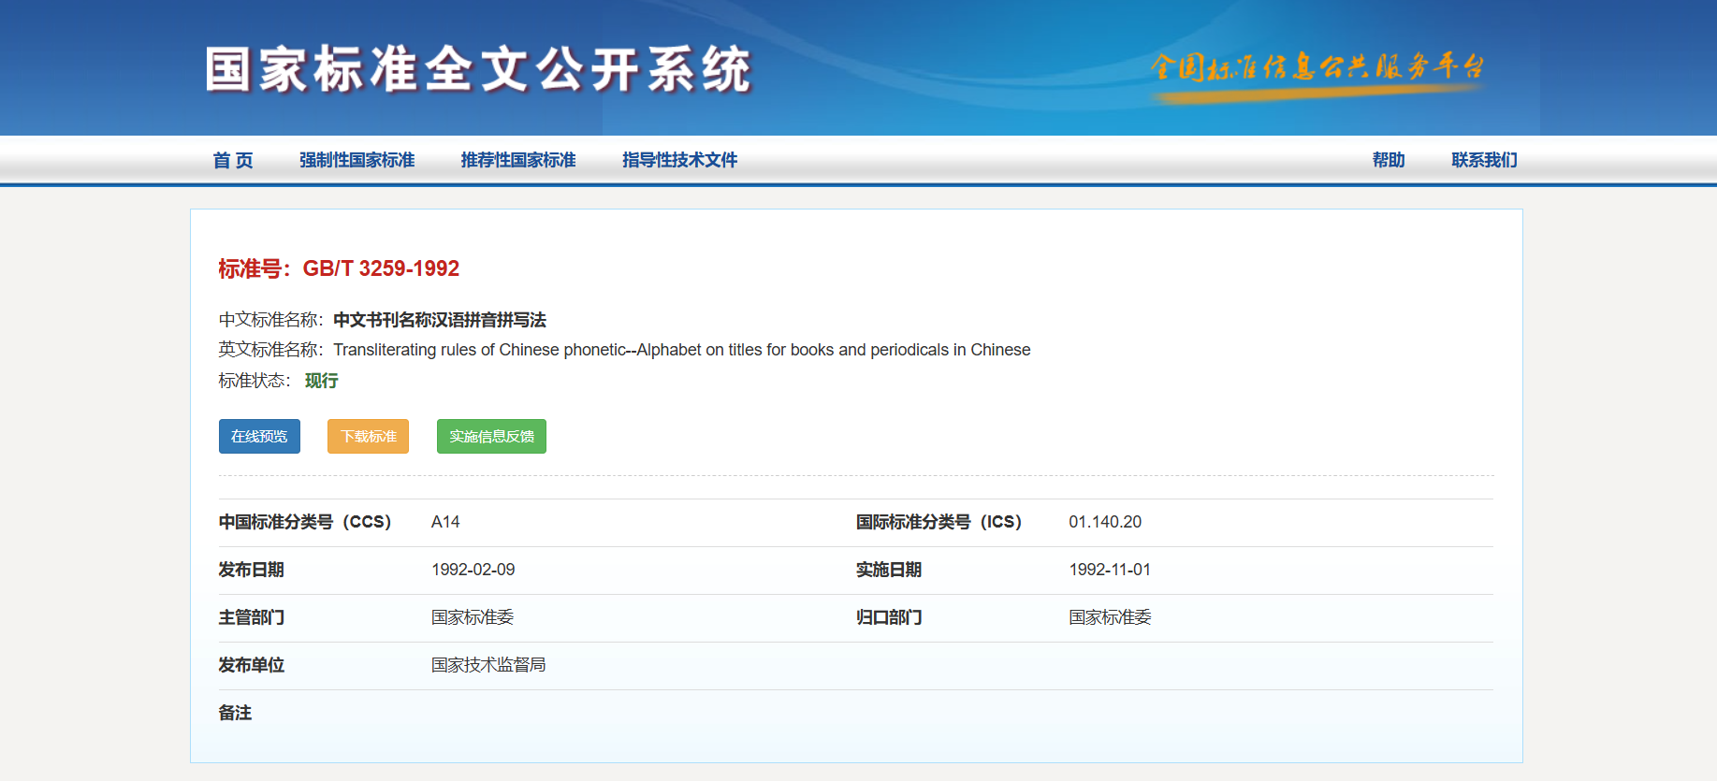Click the English standard name text
This screenshot has width=1717, height=781.
[x=681, y=350]
